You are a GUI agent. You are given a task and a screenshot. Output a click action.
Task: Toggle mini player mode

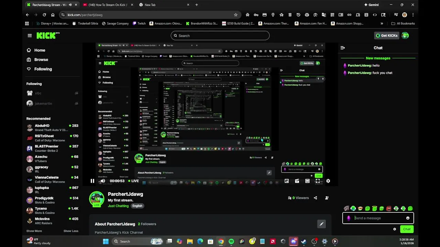[297, 181]
